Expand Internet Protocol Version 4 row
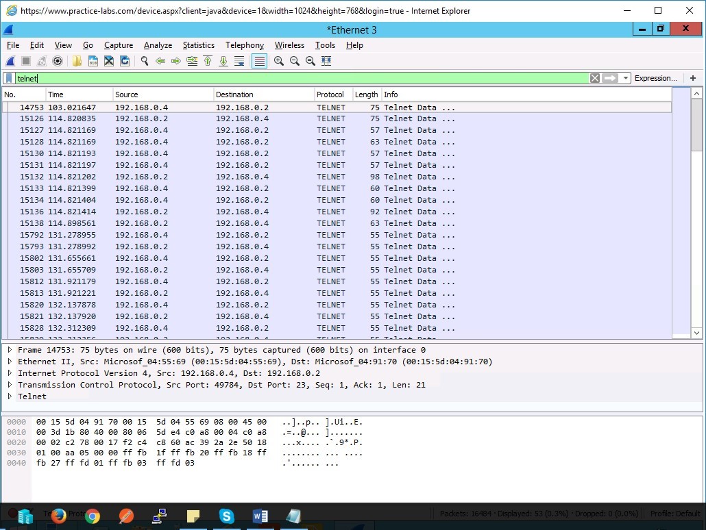The width and height of the screenshot is (706, 530). (x=10, y=373)
